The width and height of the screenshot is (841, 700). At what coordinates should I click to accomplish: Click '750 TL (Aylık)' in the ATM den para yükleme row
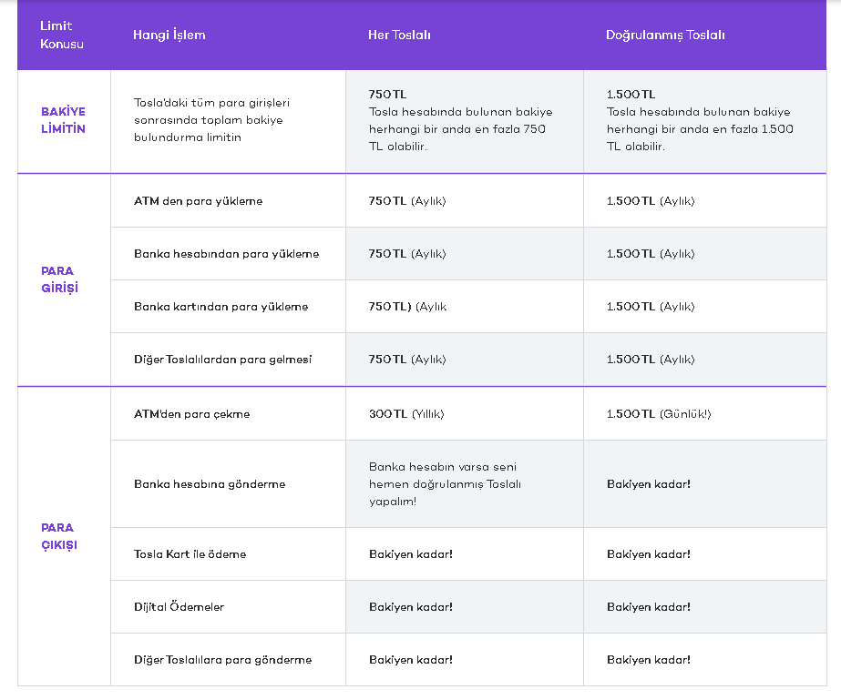pos(407,201)
